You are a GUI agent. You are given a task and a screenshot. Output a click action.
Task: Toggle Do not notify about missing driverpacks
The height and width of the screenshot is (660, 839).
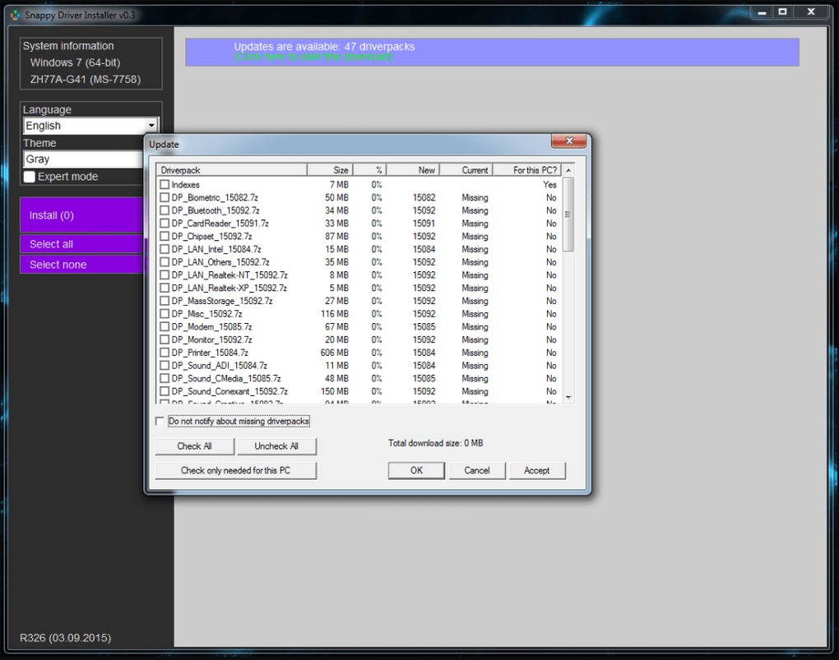click(x=160, y=421)
